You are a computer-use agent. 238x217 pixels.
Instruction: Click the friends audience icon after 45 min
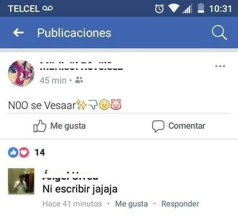79,80
